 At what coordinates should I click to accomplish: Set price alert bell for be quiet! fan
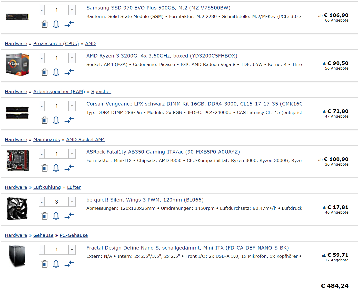click(56, 216)
